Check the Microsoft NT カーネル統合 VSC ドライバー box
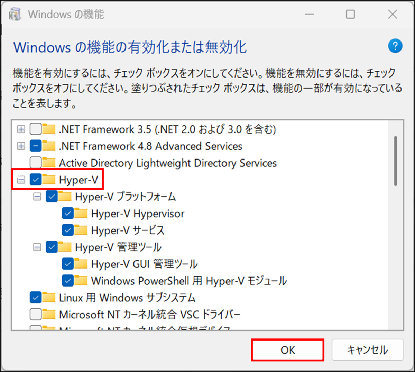Viewport: 415px width, 372px height. (x=36, y=315)
